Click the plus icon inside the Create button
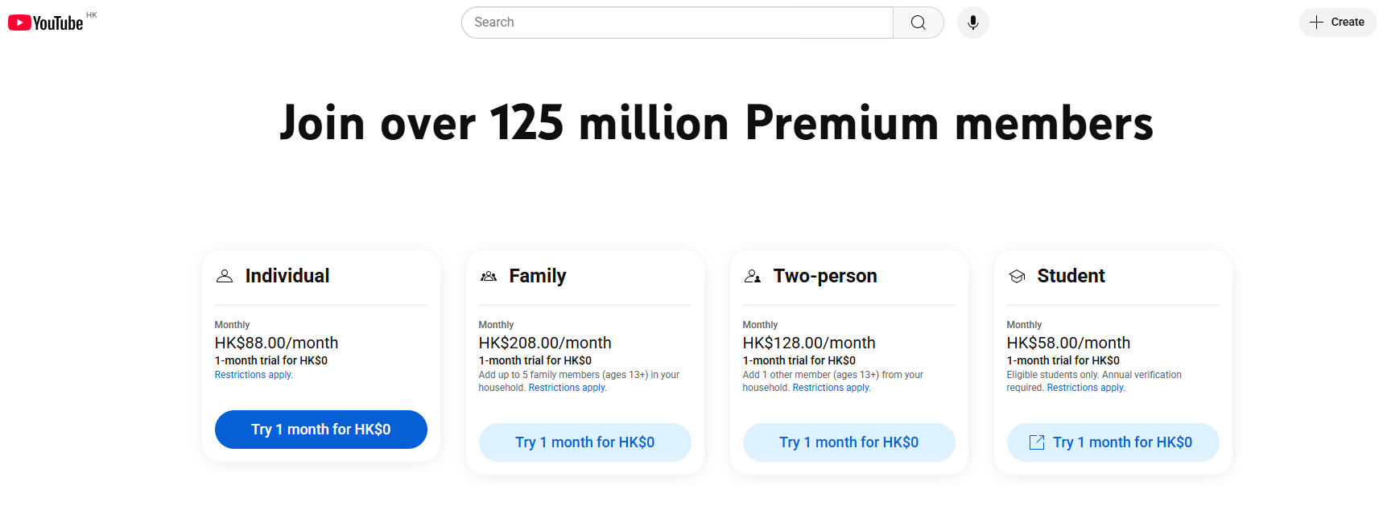The height and width of the screenshot is (514, 1383). (x=1315, y=22)
